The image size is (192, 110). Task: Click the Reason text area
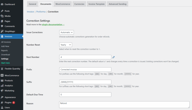click(125, 104)
